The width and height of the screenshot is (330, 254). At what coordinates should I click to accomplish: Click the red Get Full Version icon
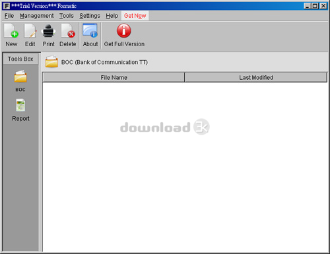124,30
